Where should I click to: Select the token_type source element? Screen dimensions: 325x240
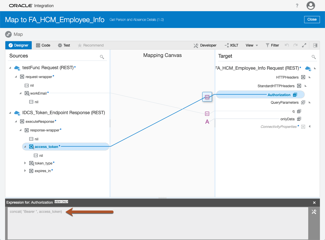pos(44,163)
